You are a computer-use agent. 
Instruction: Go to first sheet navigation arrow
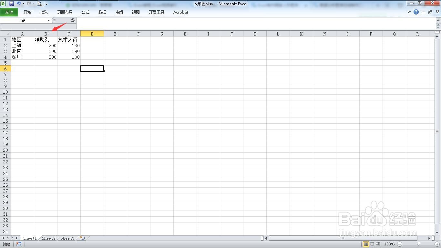pyautogui.click(x=3, y=238)
